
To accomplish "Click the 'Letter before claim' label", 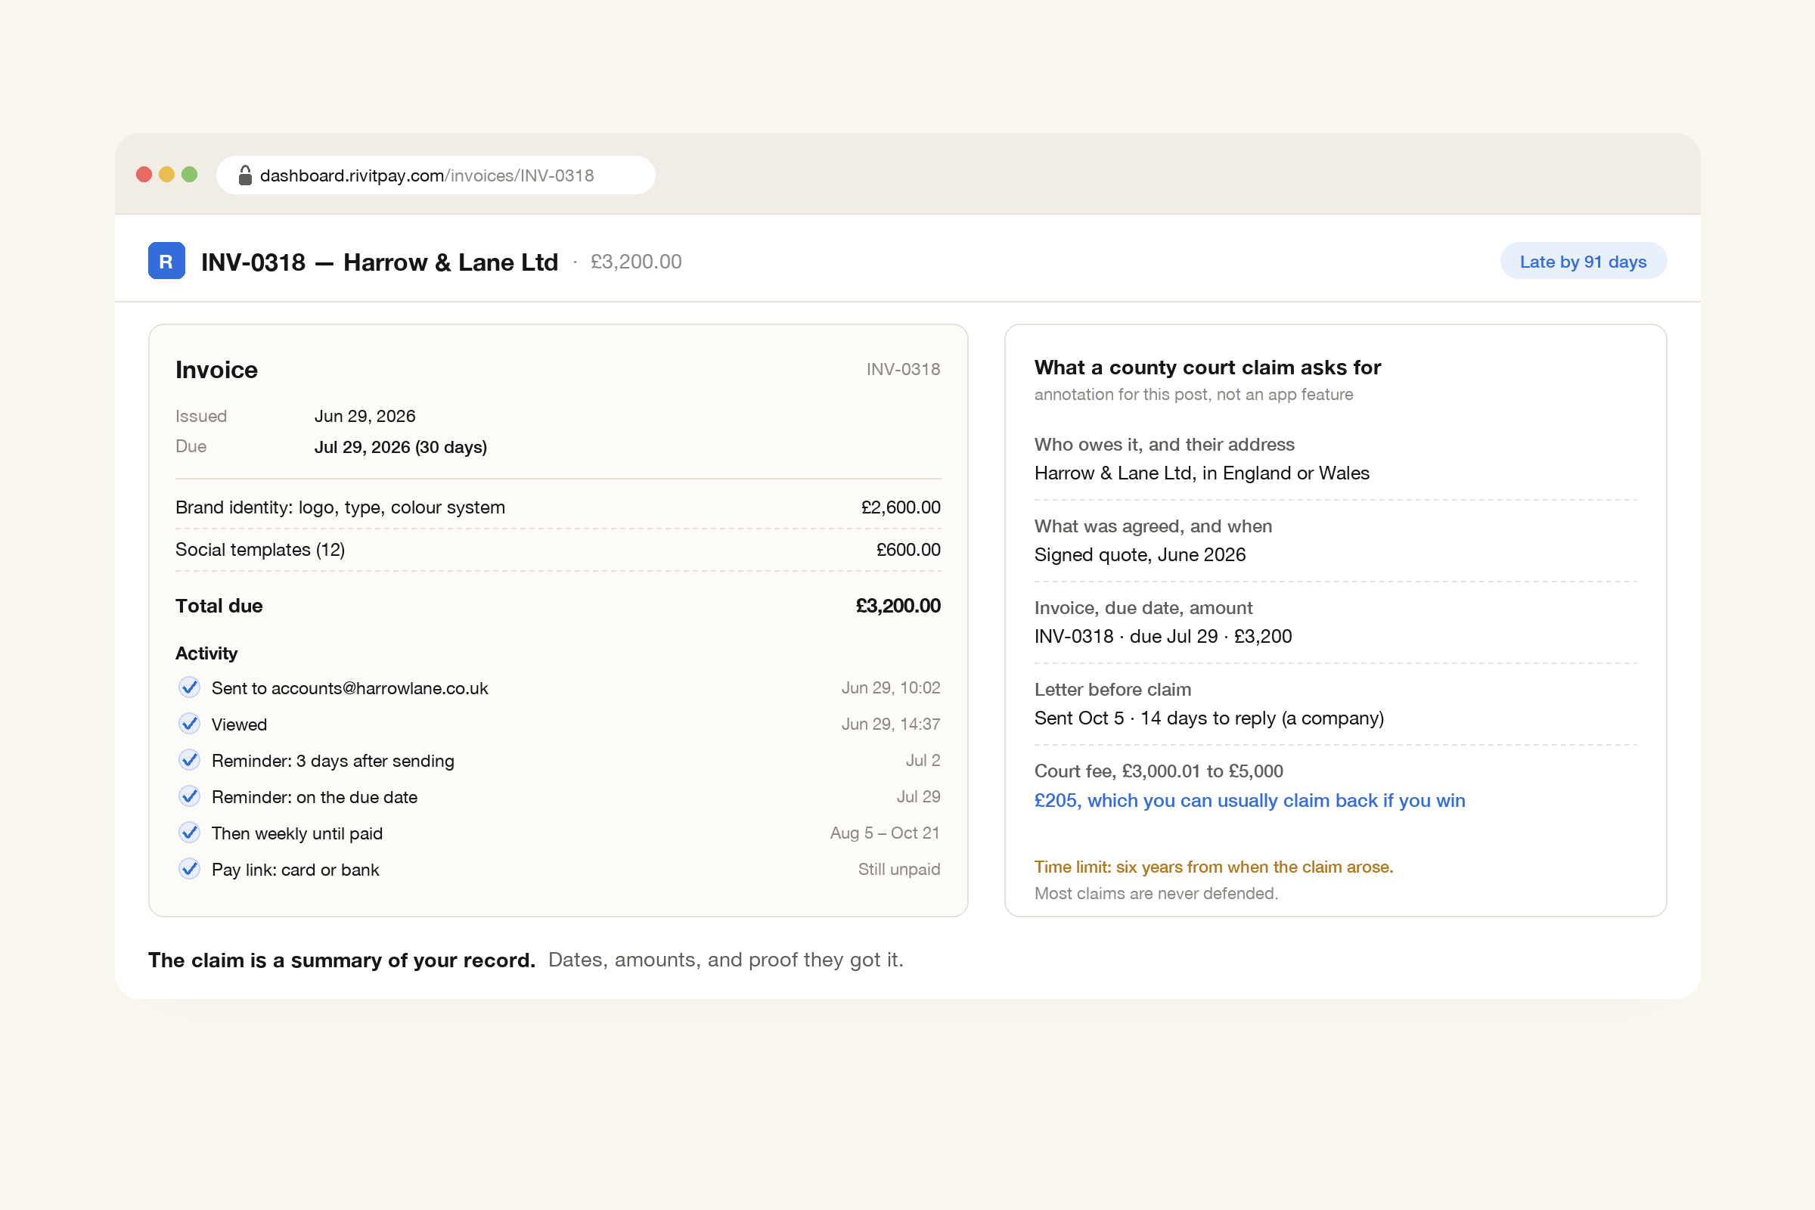I will click(x=1112, y=689).
